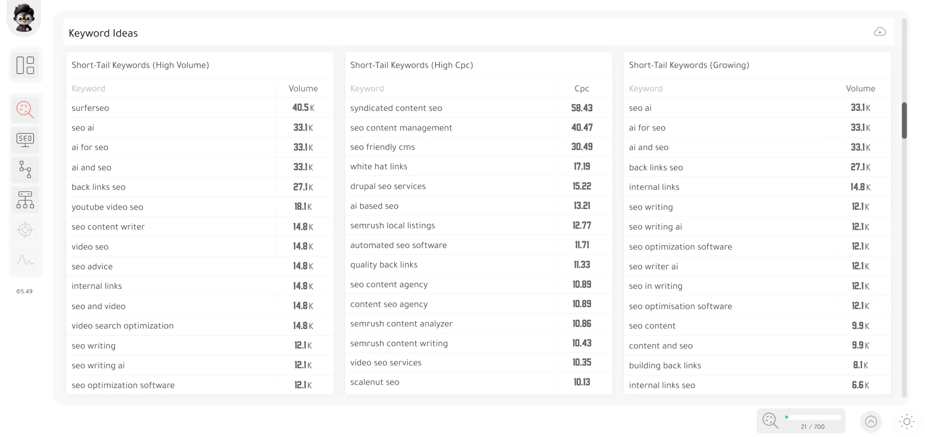Select 'semrush content writing' keyword
The image size is (925, 437).
(x=399, y=344)
